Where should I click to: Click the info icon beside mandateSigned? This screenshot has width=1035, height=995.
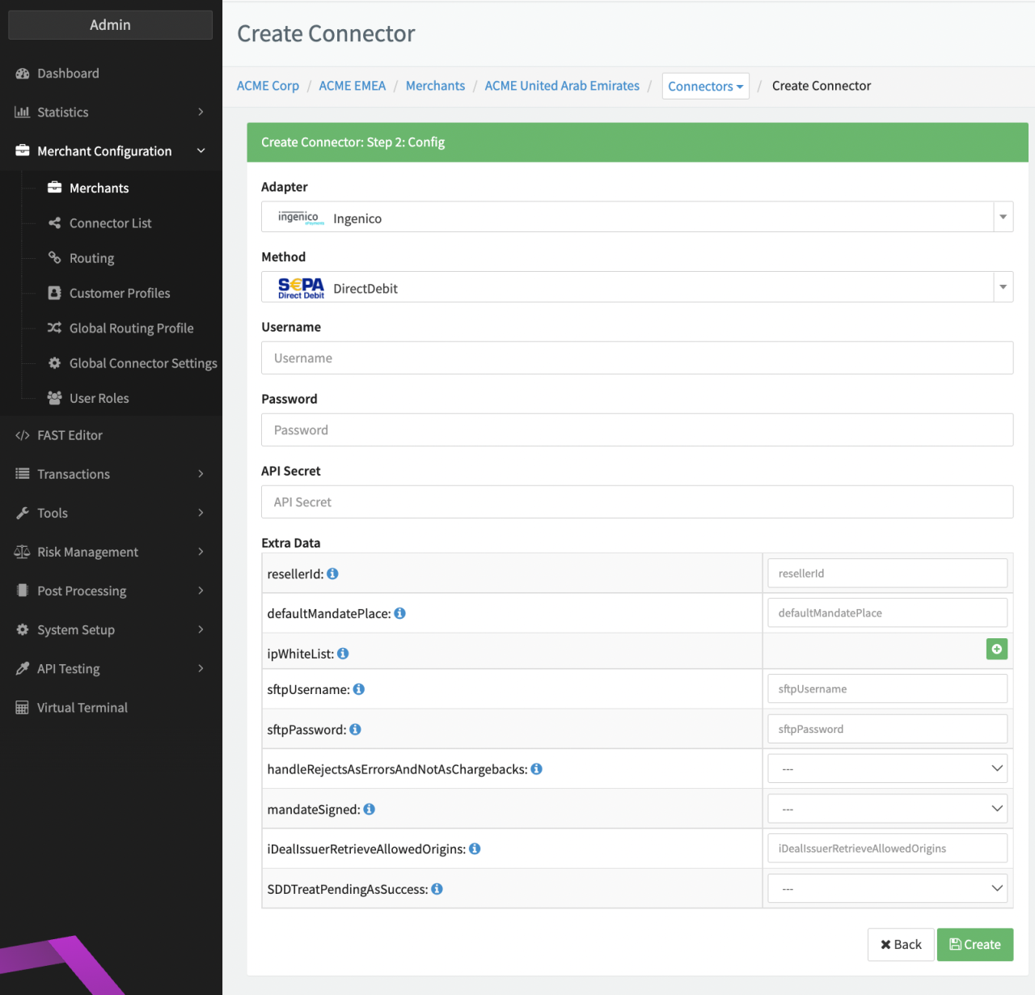tap(370, 809)
